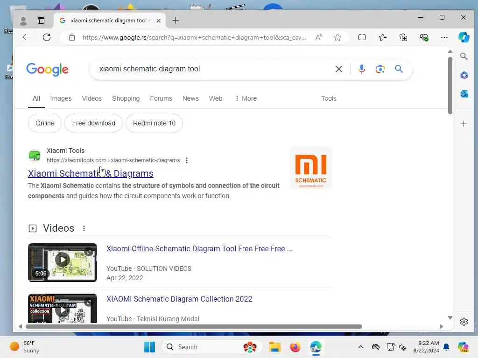Open the Outlook icon in Edge sidebar
Viewport: 478px width, 358px height.
tap(464, 94)
